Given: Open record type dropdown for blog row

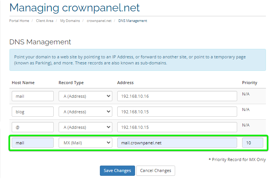Looking at the screenshot, I should click(x=85, y=111).
